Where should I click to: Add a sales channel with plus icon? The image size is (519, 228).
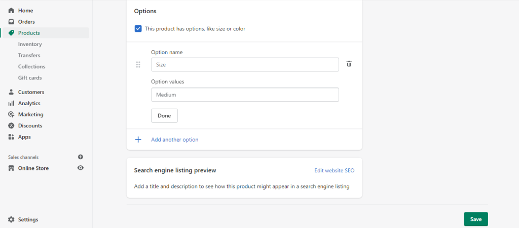click(81, 157)
